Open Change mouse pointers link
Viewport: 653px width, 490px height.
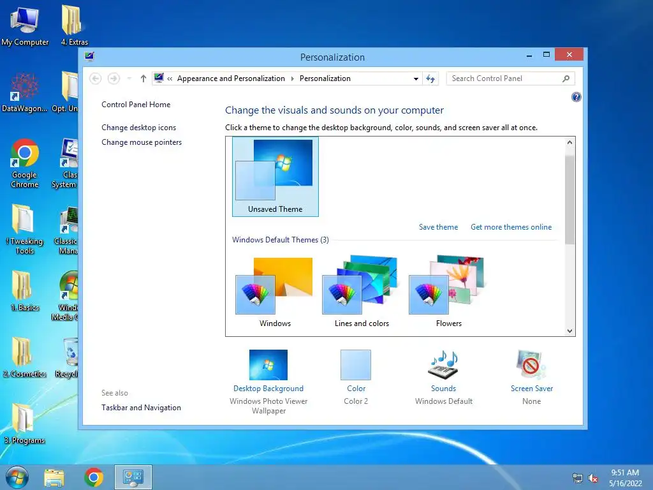click(142, 142)
